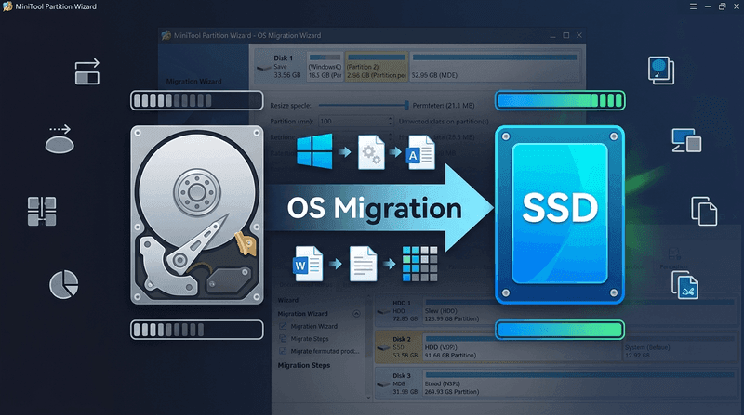Open the hamburger menu in the title bar
The image size is (744, 415).
coord(693,6)
